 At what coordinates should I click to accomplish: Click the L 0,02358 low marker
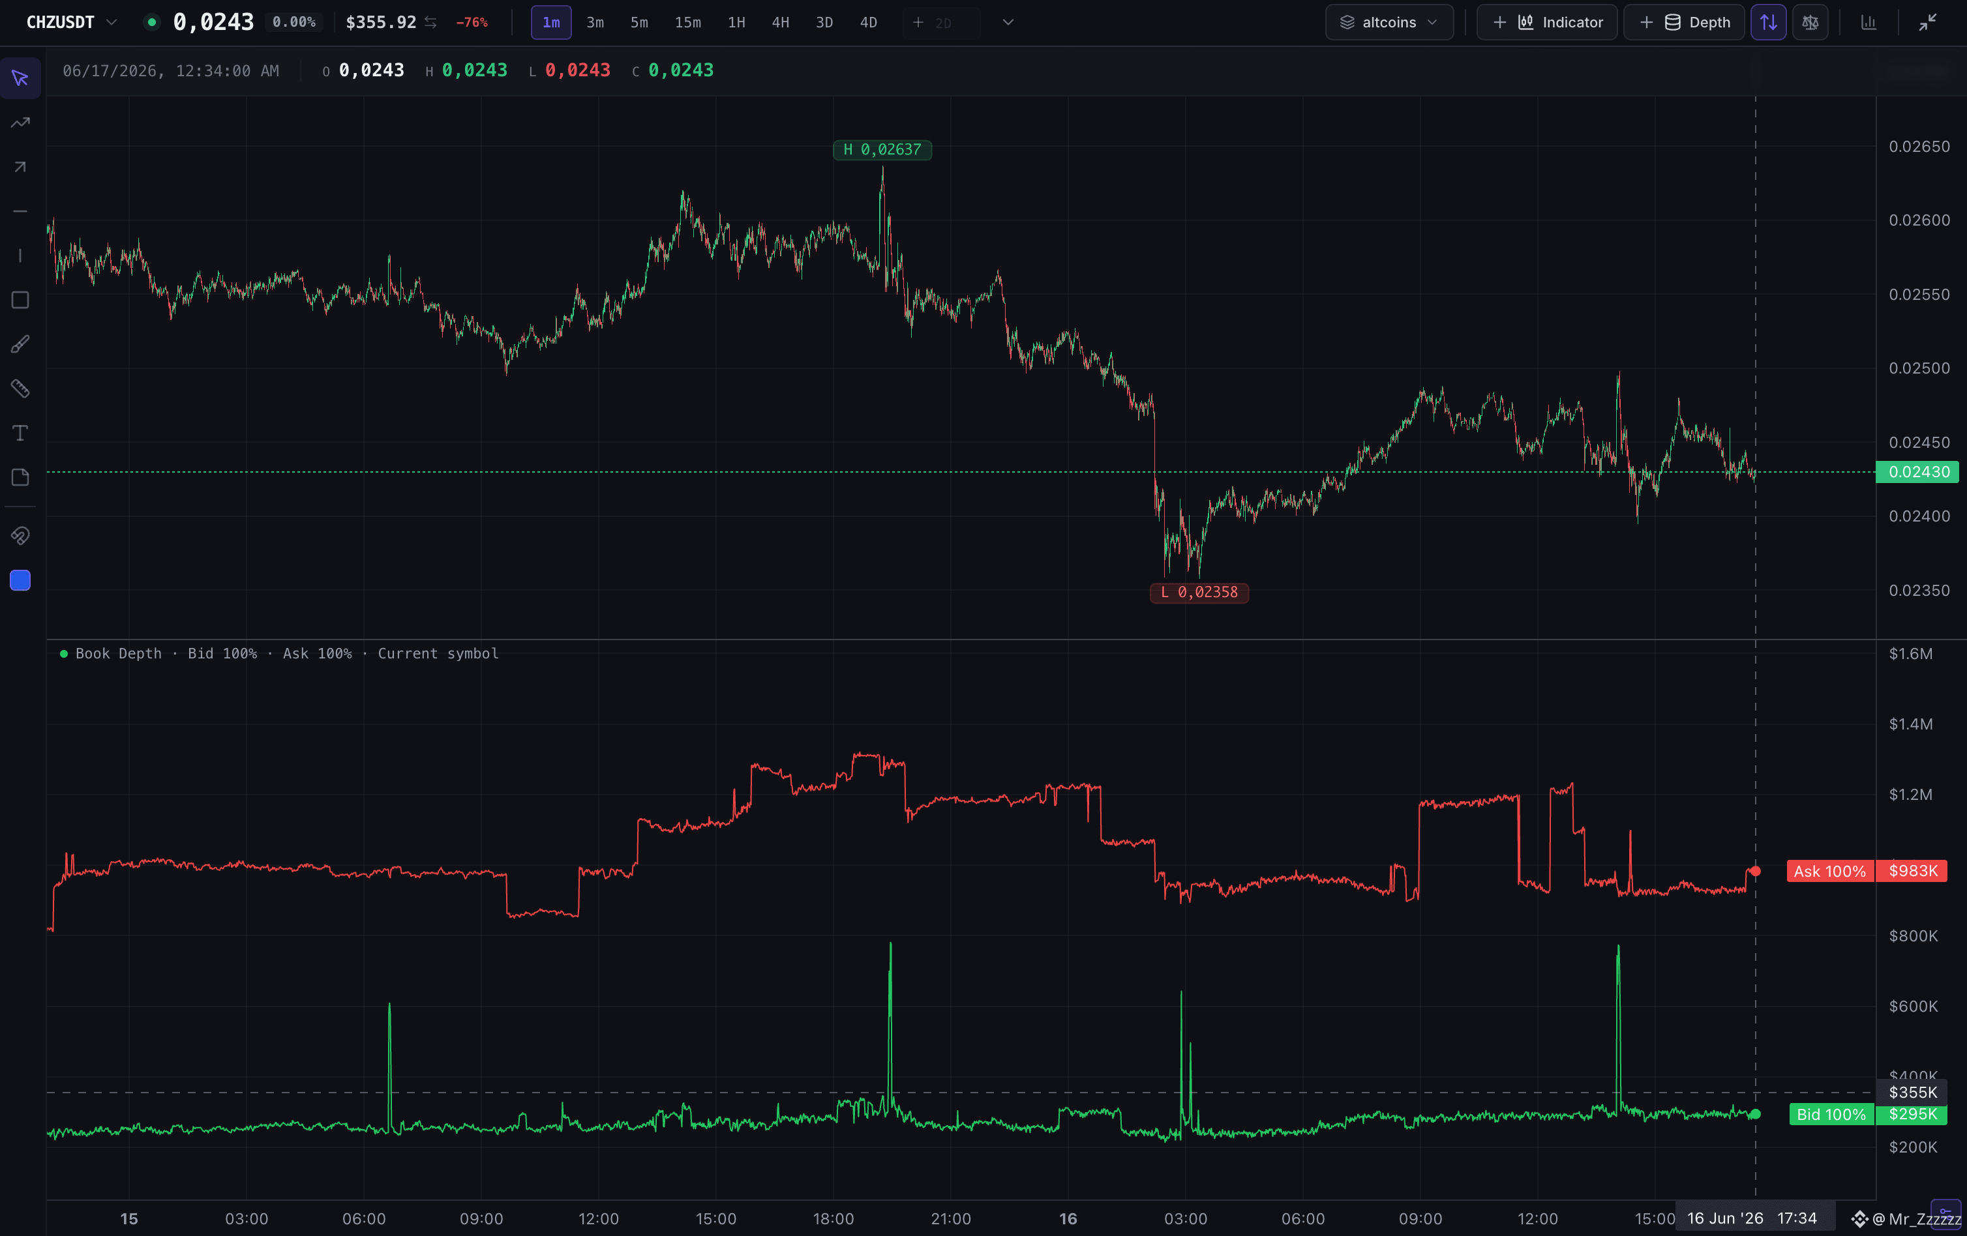click(x=1199, y=592)
